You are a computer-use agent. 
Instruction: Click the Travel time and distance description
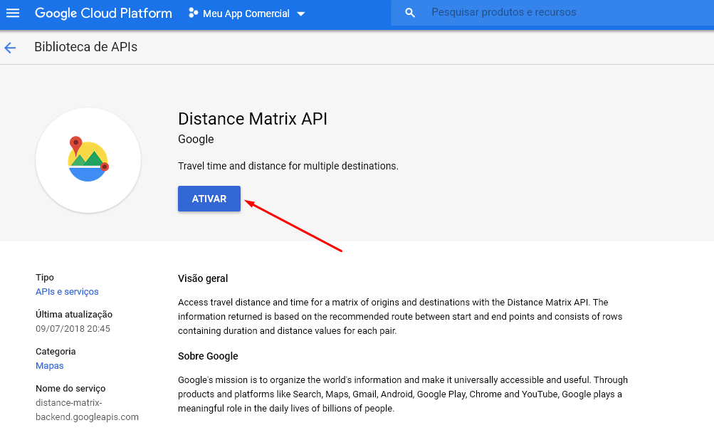tap(288, 166)
